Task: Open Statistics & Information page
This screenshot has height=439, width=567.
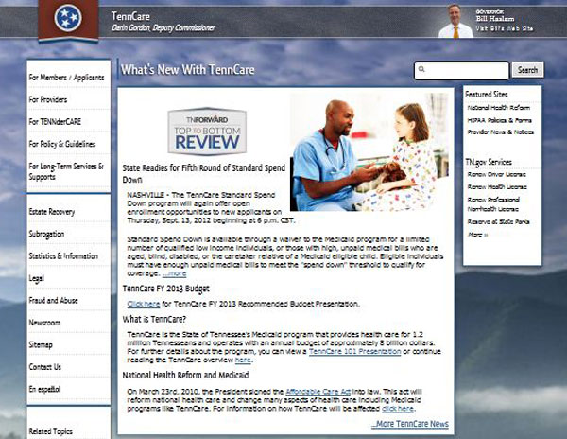Action: [x=63, y=256]
